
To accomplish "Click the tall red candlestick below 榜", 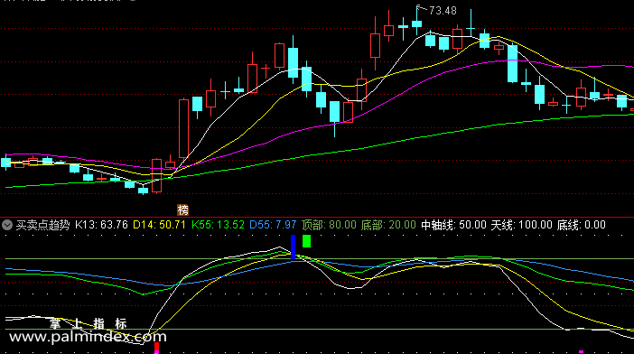I will pos(183,128).
